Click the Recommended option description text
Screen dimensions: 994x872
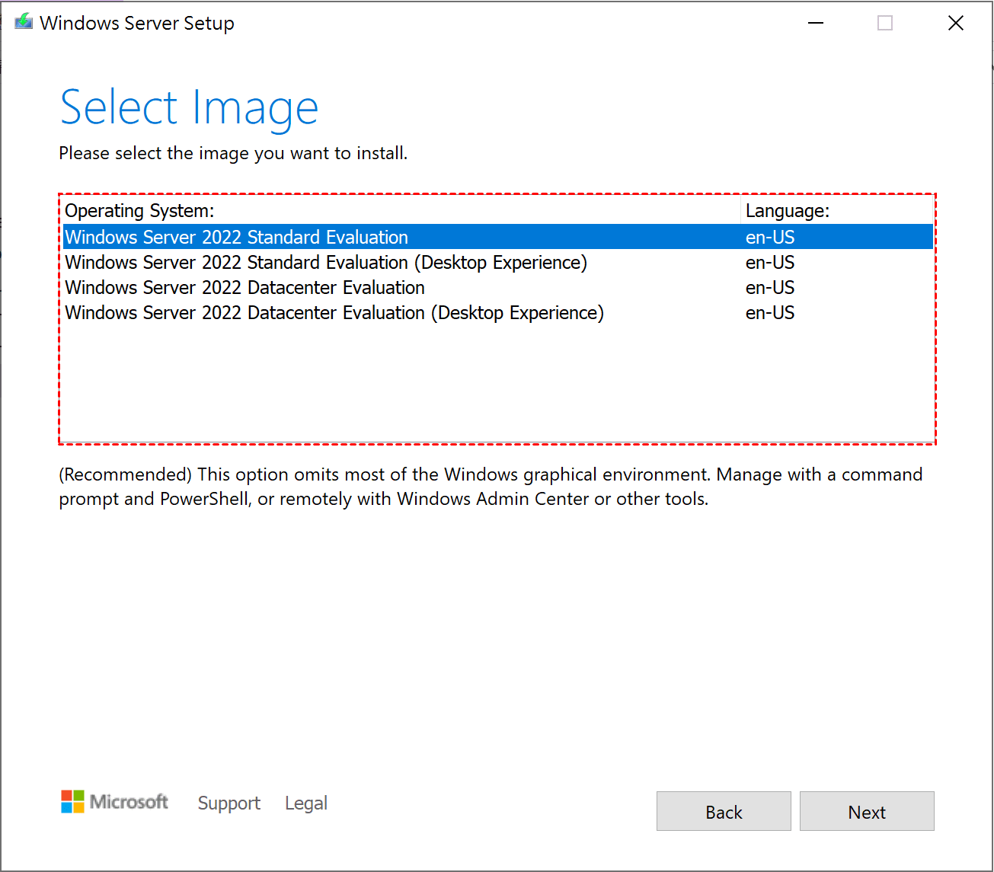point(490,487)
